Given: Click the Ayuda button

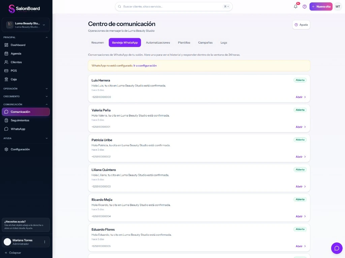Looking at the screenshot, I should pyautogui.click(x=301, y=25).
